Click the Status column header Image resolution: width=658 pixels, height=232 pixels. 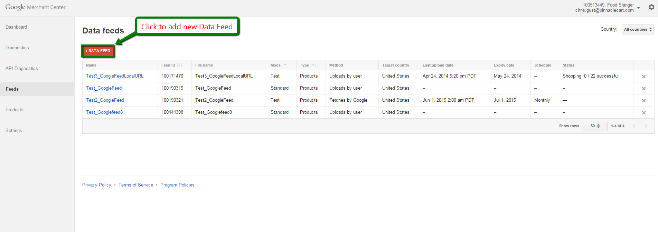[x=568, y=65]
